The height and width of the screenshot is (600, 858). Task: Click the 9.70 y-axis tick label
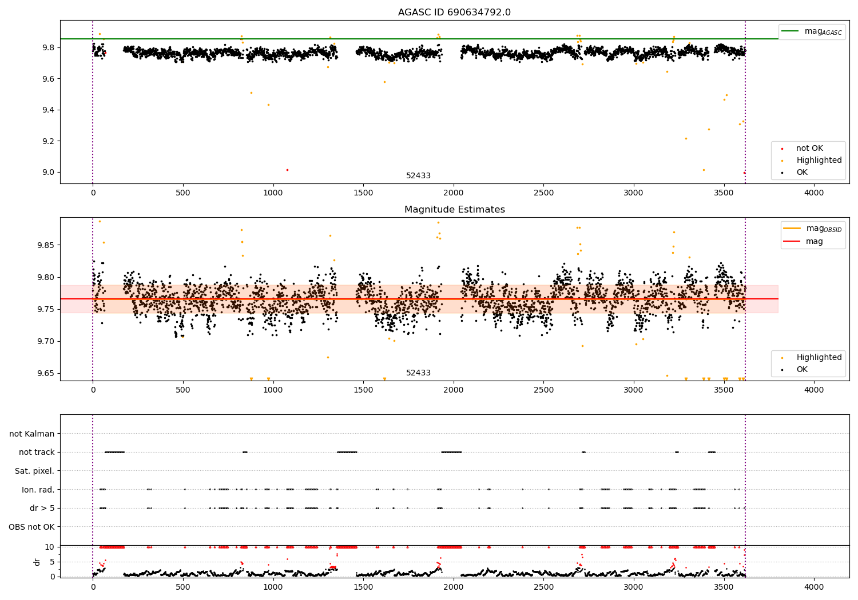click(x=46, y=341)
